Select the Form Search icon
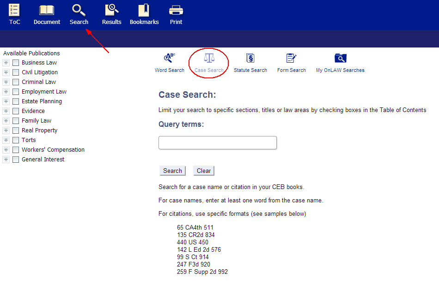The image size is (439, 284). tap(291, 58)
